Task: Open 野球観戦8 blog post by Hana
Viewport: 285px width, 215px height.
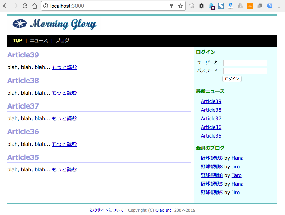Action: point(212,158)
